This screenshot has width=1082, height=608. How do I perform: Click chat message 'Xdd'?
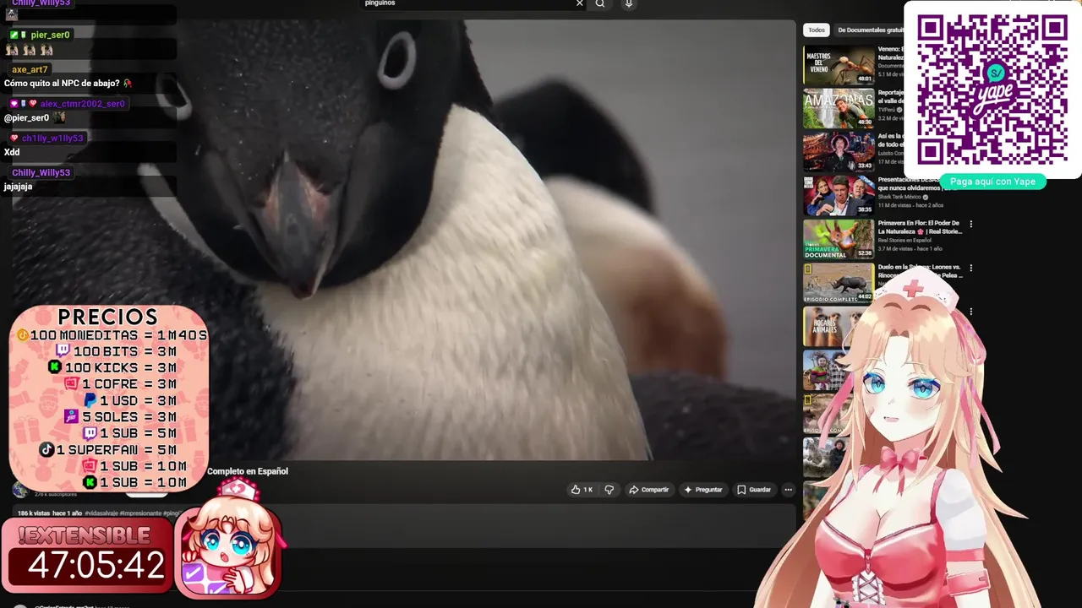pos(12,152)
